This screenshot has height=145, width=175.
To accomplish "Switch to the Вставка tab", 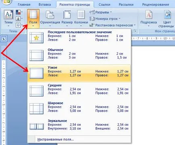I will tap(45, 4).
